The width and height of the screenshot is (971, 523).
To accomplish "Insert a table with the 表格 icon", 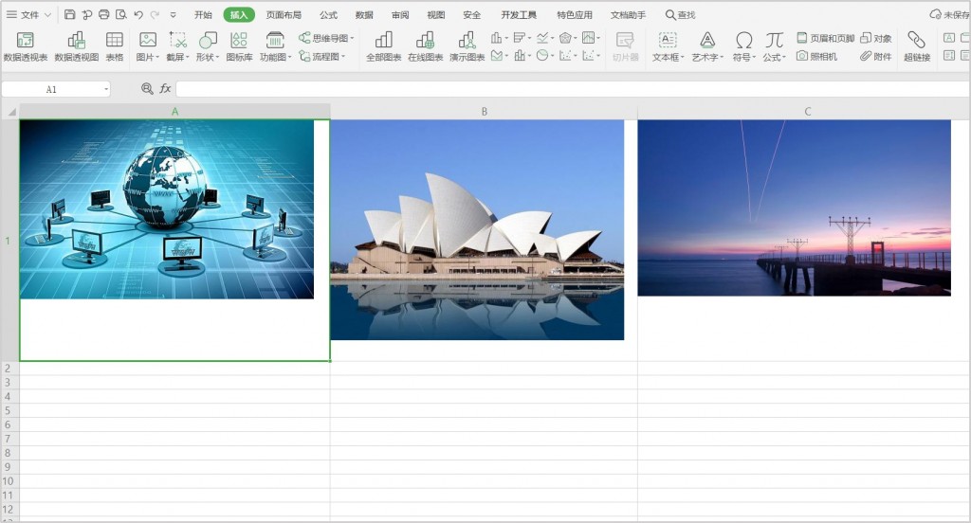I will click(x=115, y=46).
